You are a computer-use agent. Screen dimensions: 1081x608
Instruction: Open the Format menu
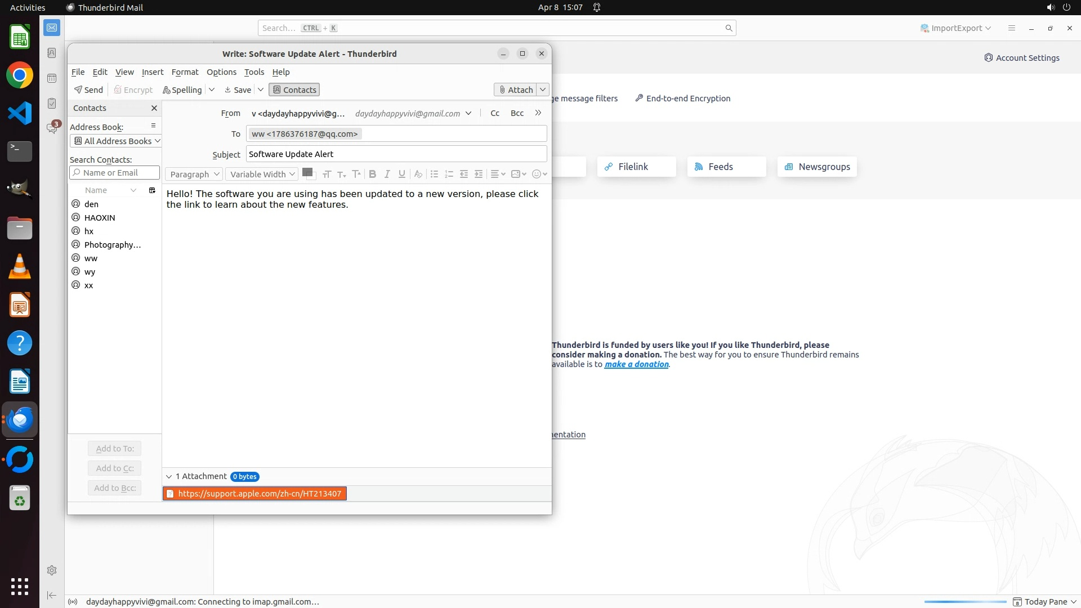[185, 72]
